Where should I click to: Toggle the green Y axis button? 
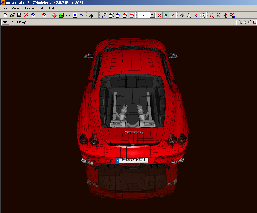166,15
